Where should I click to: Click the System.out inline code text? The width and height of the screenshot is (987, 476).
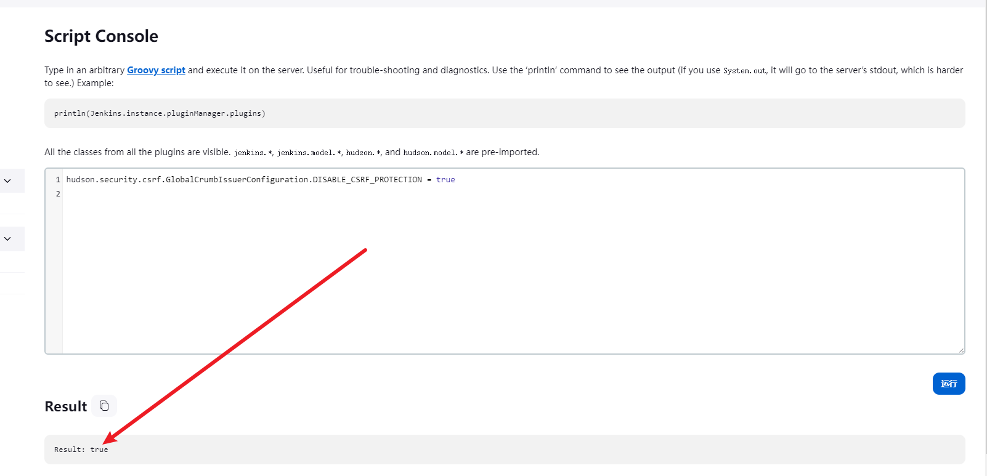(x=744, y=71)
